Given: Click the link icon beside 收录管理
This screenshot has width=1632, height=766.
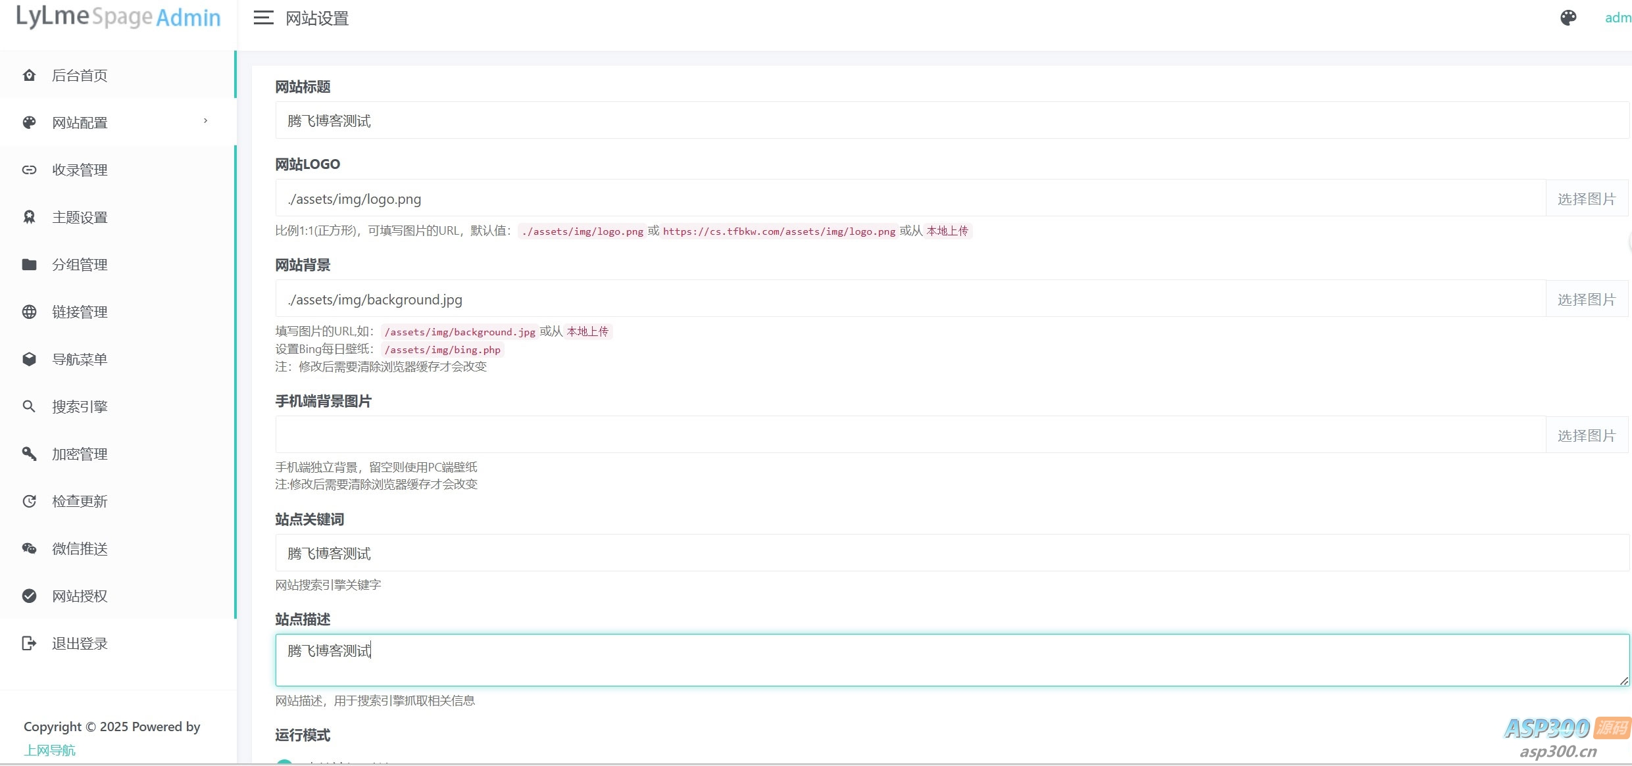Looking at the screenshot, I should coord(29,170).
